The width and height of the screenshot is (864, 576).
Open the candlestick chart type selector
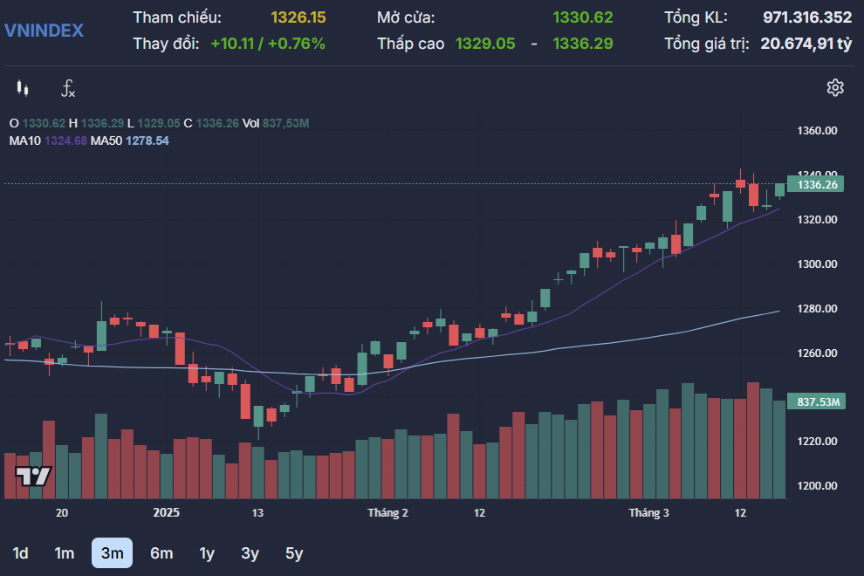pyautogui.click(x=23, y=88)
